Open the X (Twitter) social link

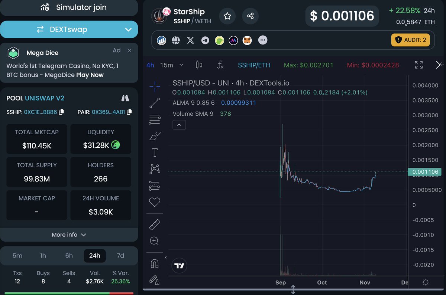coord(191,40)
